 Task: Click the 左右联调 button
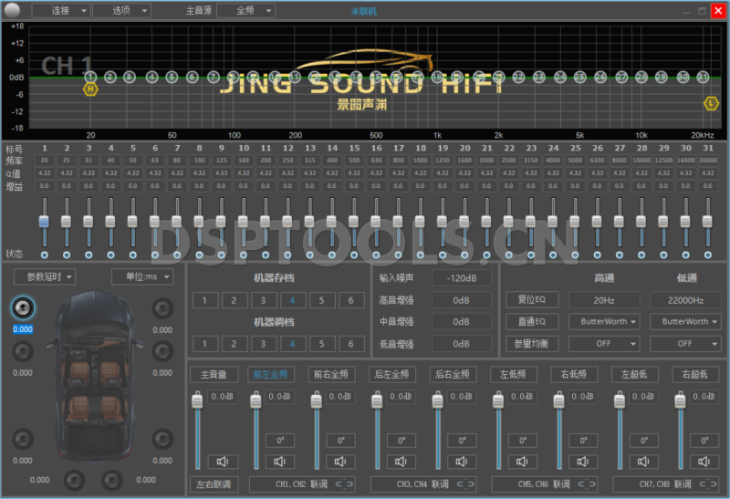pyautogui.click(x=214, y=484)
